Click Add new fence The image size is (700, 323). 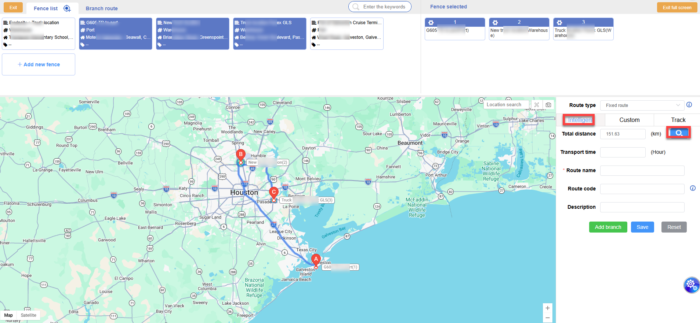(x=39, y=64)
